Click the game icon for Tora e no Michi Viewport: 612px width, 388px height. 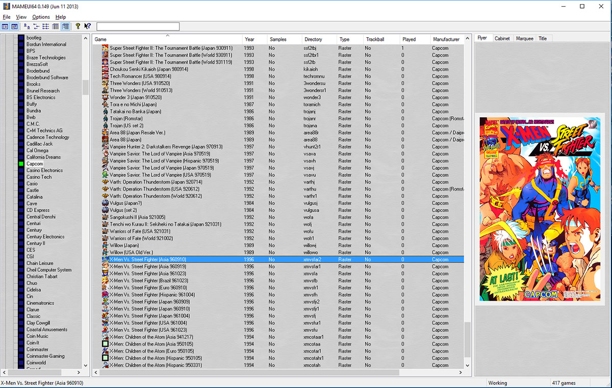click(105, 104)
